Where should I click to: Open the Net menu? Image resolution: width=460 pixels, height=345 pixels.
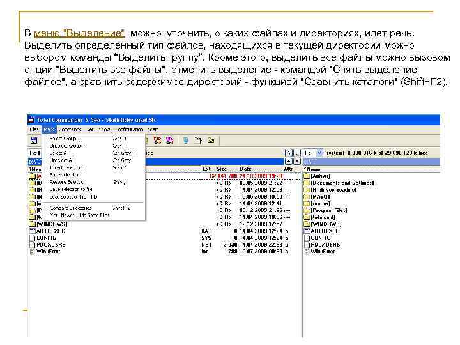click(x=90, y=129)
